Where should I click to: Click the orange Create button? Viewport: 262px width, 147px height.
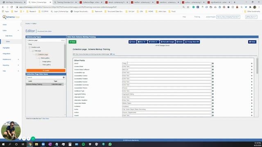46,71
